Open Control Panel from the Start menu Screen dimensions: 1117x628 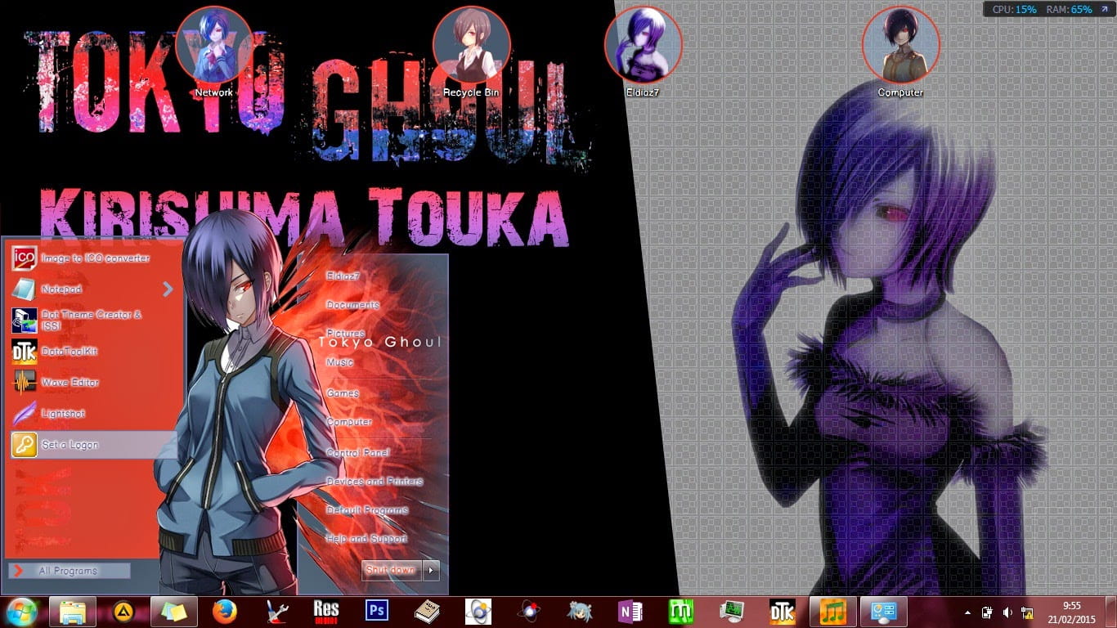coord(358,453)
